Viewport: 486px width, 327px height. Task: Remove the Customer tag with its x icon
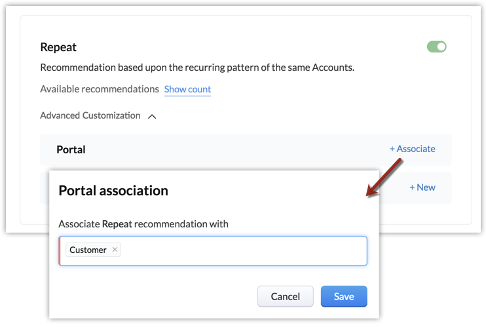(115, 250)
